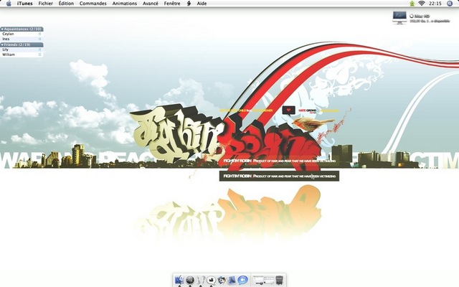
Task: Click the iChat bubble icon in Dock
Action: click(x=242, y=280)
